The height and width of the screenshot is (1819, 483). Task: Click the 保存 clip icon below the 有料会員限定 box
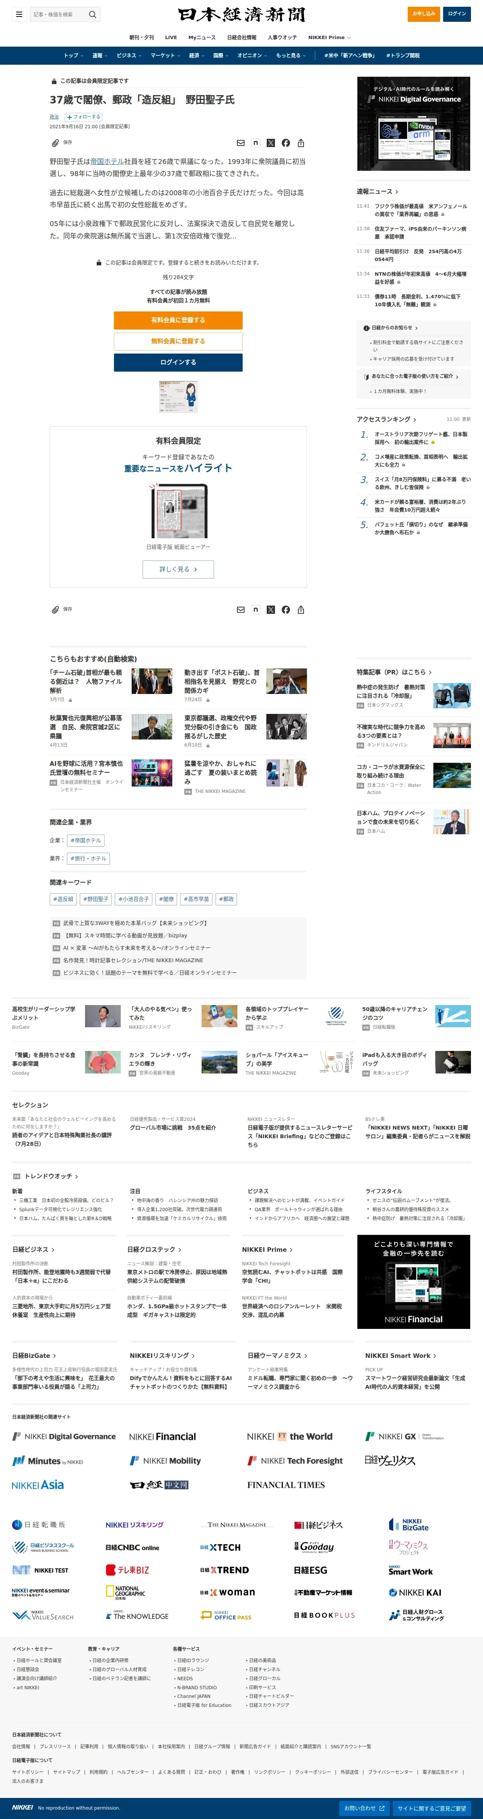point(55,609)
